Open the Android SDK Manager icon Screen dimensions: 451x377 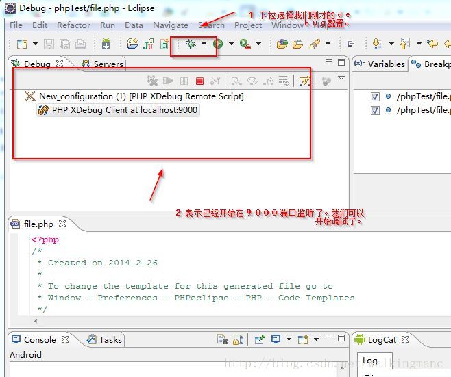coord(106,44)
